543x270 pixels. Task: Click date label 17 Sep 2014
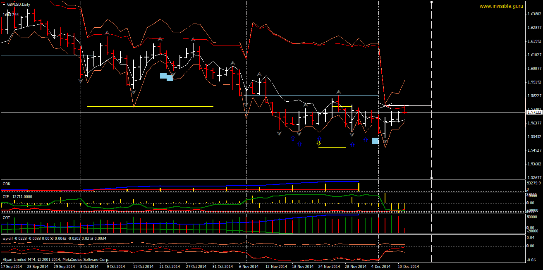11,267
